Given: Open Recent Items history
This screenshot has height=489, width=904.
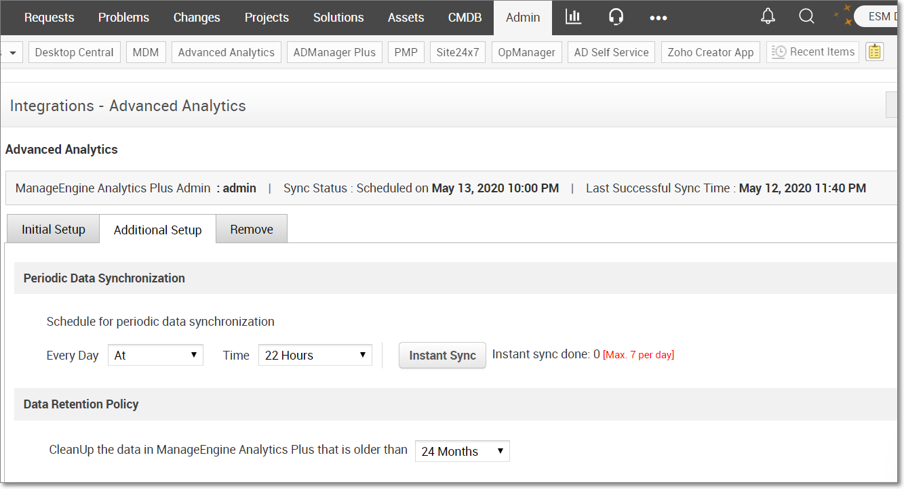Looking at the screenshot, I should point(812,52).
